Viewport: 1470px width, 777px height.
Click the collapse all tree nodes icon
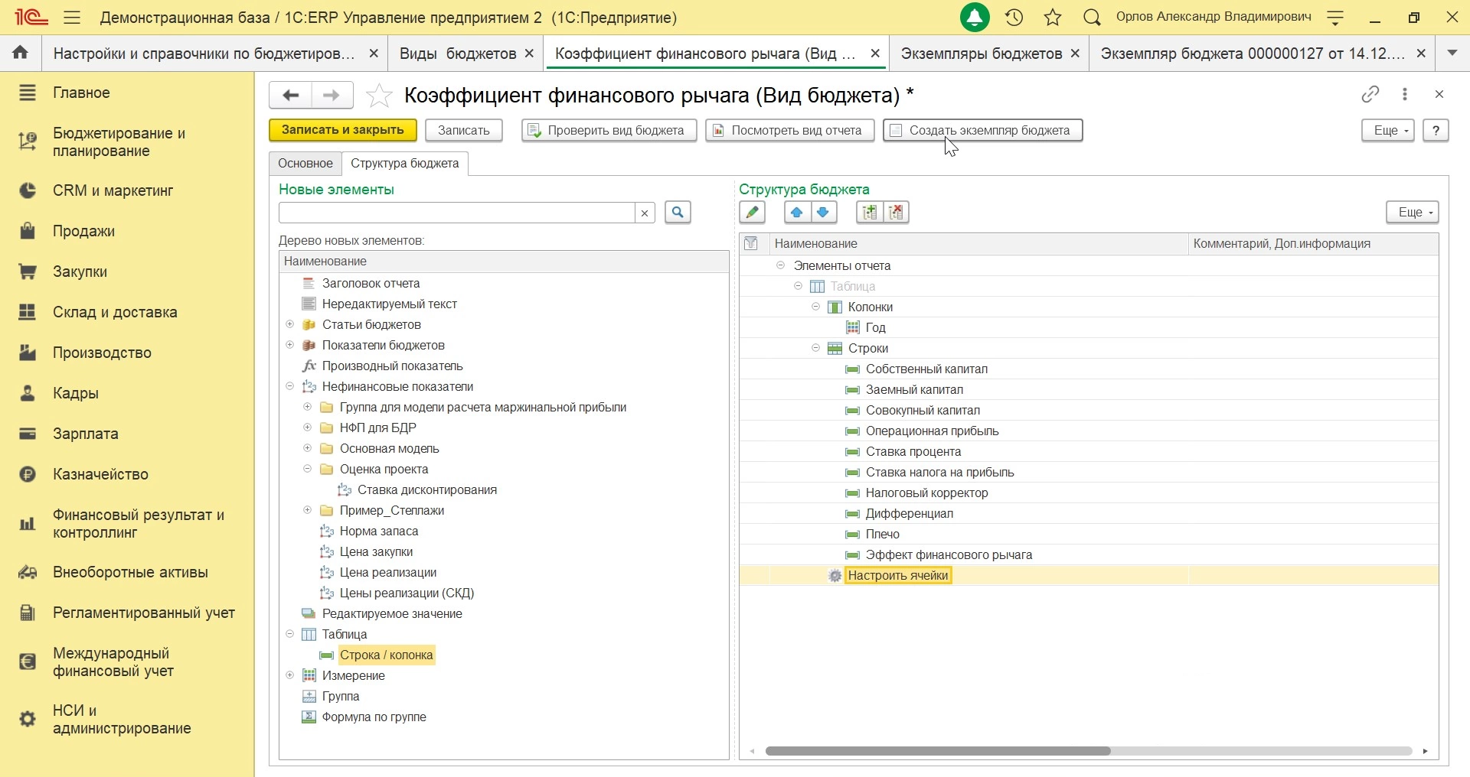coord(897,213)
